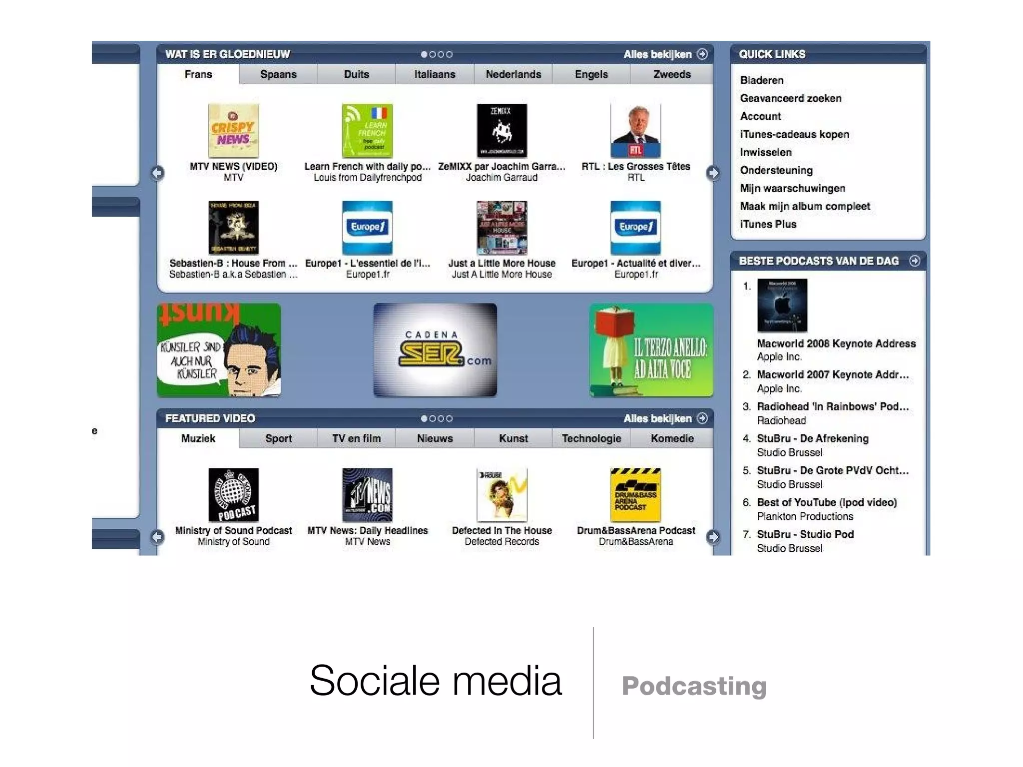1023x767 pixels.
Task: Open ZeMIXX par Joachim Garraud artwork
Action: pyautogui.click(x=502, y=131)
